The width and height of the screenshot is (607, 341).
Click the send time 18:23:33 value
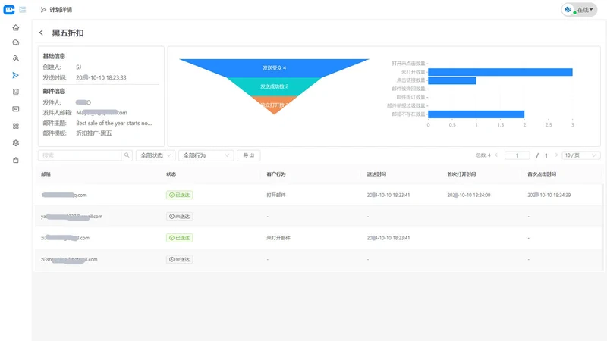[x=101, y=77]
